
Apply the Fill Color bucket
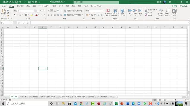[32, 15]
